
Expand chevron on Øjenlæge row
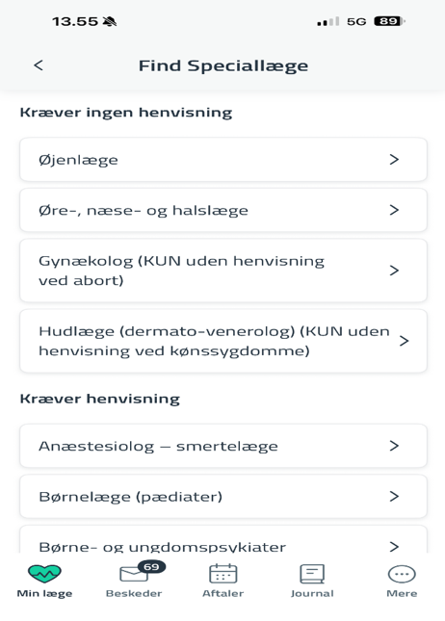pos(394,159)
